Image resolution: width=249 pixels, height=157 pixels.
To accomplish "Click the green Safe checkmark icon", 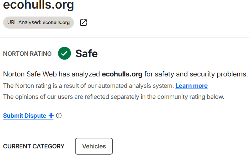I will (65, 53).
